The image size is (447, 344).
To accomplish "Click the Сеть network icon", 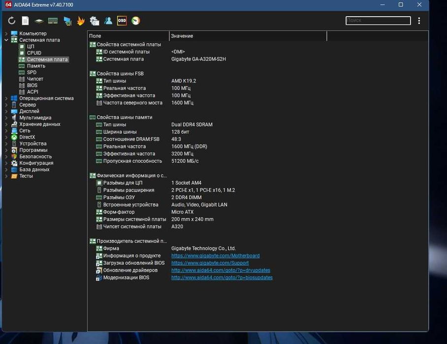I will click(14, 131).
